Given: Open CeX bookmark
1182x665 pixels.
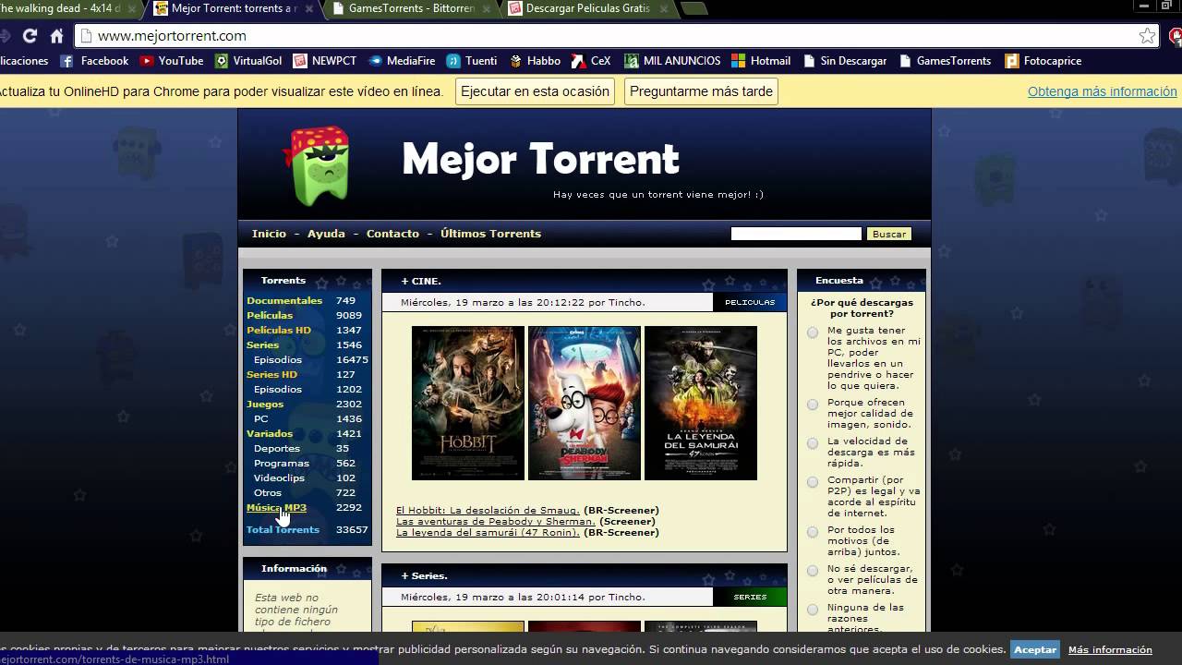Looking at the screenshot, I should 591,61.
